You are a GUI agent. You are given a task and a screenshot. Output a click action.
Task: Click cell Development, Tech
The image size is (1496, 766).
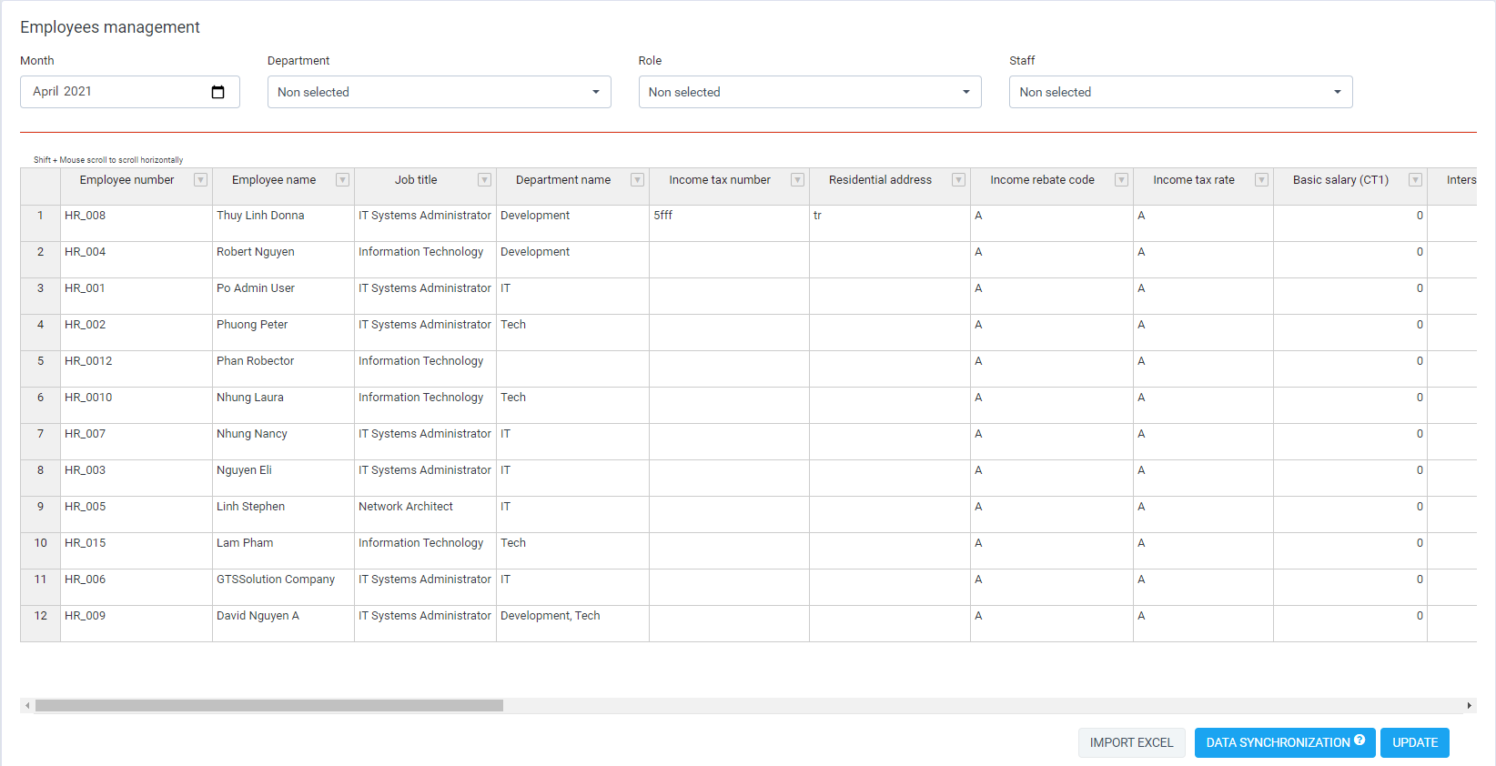pos(573,623)
